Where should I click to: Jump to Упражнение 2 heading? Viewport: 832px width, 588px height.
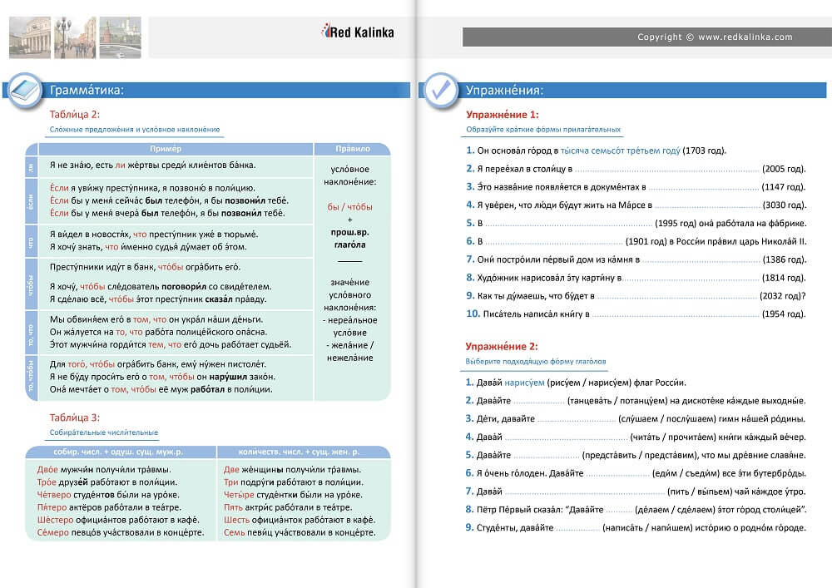[502, 346]
